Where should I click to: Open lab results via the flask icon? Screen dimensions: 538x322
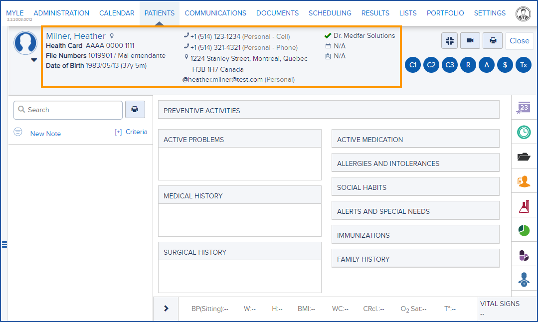pyautogui.click(x=524, y=206)
